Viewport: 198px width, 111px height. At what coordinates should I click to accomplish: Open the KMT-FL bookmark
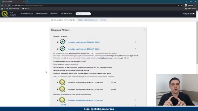[x=25, y=9]
